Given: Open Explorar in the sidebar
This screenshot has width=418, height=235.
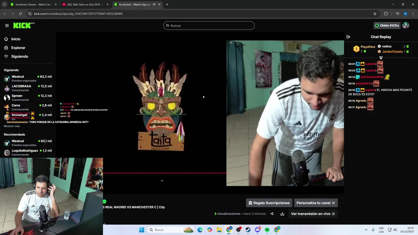Looking at the screenshot, I should click(x=18, y=48).
